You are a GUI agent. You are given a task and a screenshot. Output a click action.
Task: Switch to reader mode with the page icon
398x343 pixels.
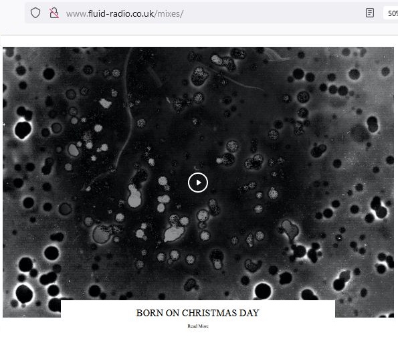[x=369, y=13]
